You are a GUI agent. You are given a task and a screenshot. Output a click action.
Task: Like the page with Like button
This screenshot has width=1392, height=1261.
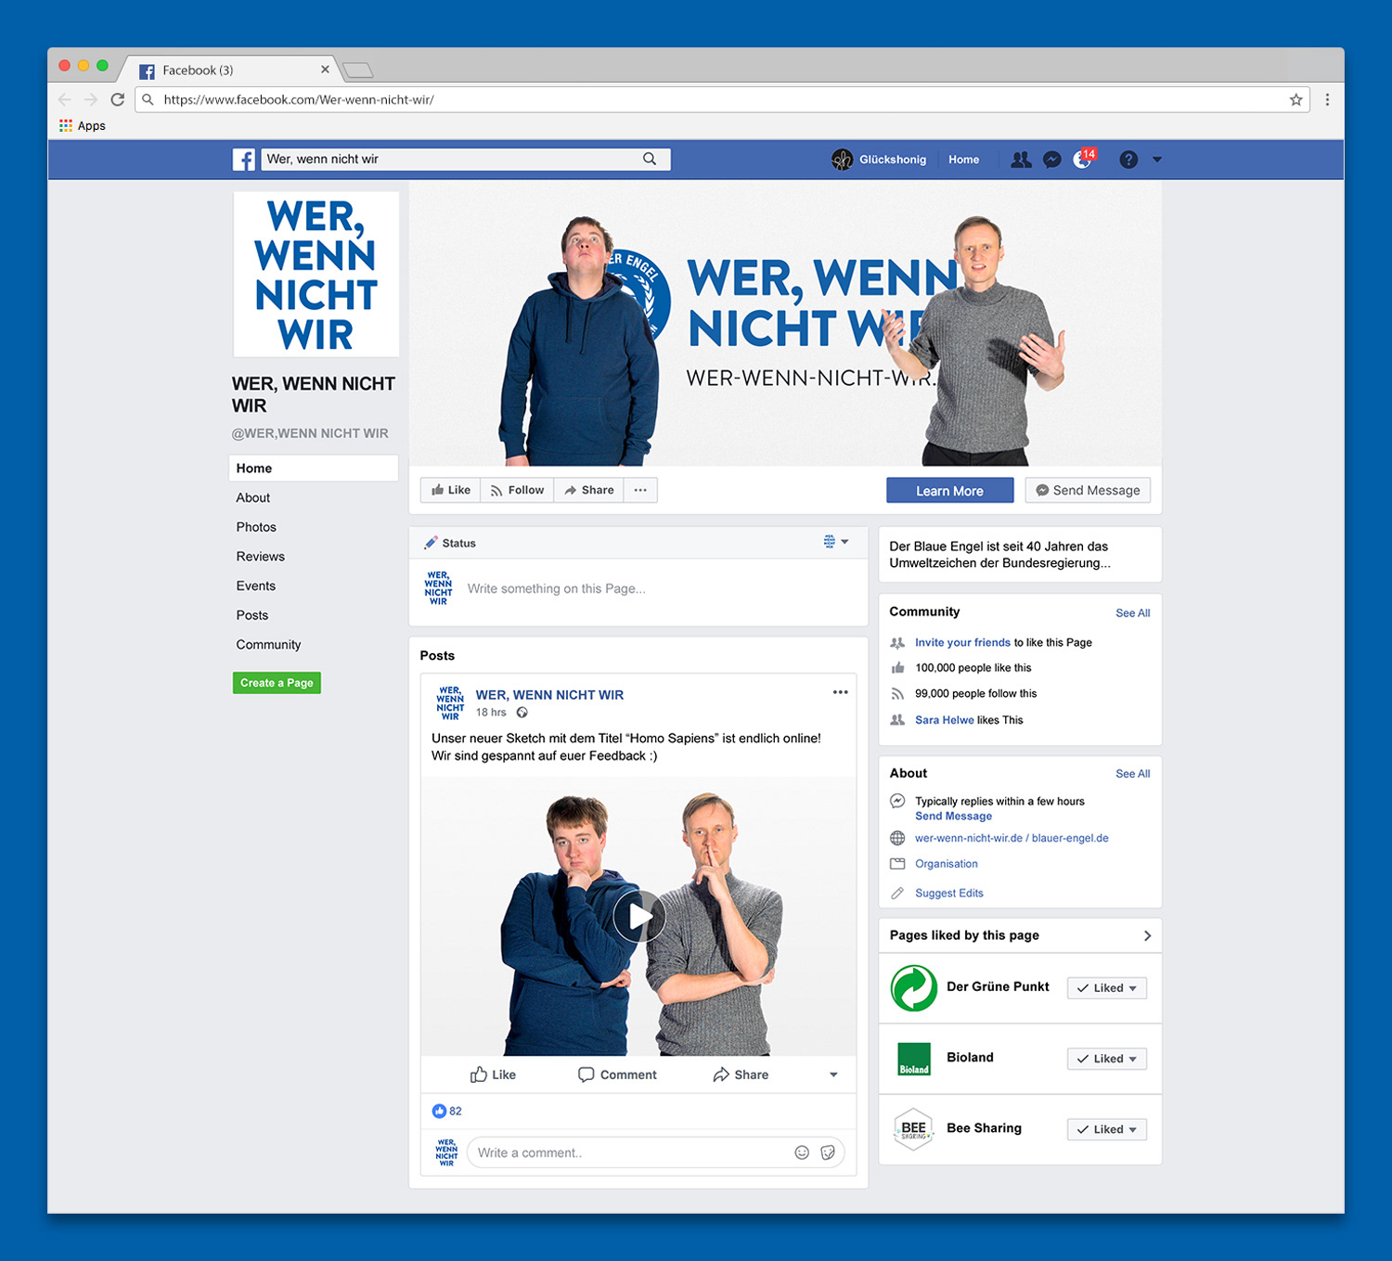tap(451, 490)
